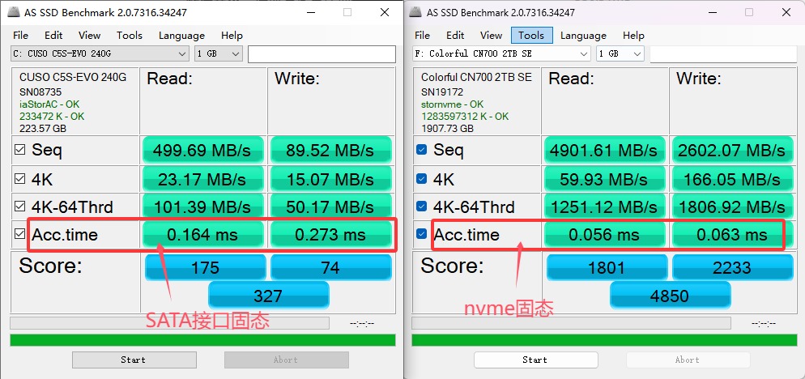Minimize the Colorful CN700 benchmark window
The height and width of the screenshot is (379, 805).
711,12
